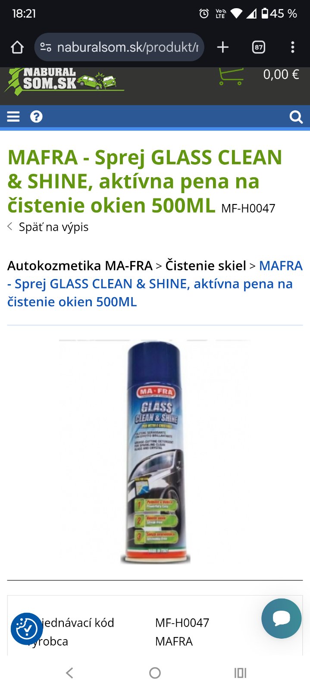The width and height of the screenshot is (310, 690).
Task: Open the chat bubble widget
Action: point(282,618)
